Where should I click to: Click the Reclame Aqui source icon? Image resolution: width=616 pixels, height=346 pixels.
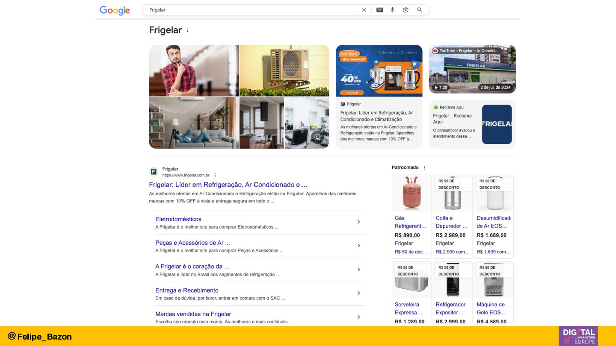pos(435,107)
